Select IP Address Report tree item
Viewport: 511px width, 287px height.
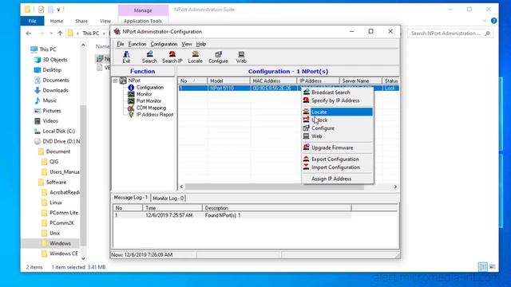point(155,115)
